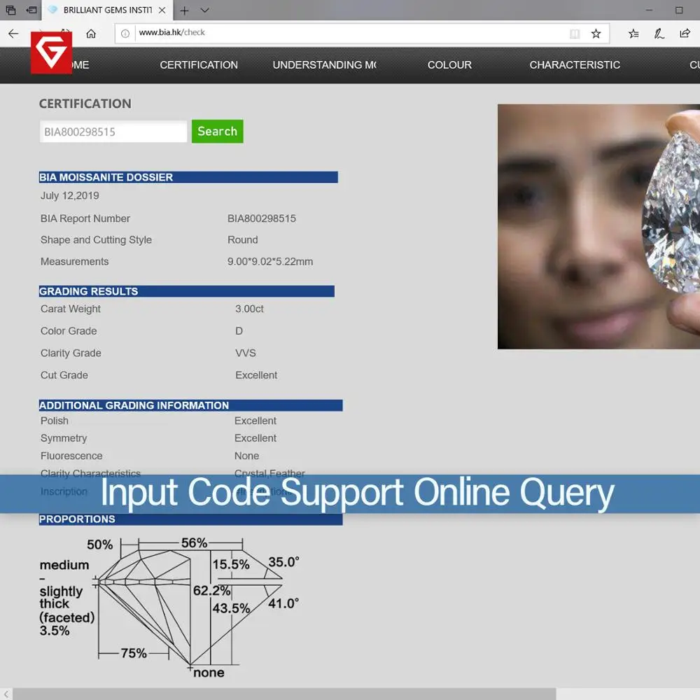Image resolution: width=700 pixels, height=700 pixels.
Task: Click the browser back arrow
Action: pyautogui.click(x=13, y=34)
